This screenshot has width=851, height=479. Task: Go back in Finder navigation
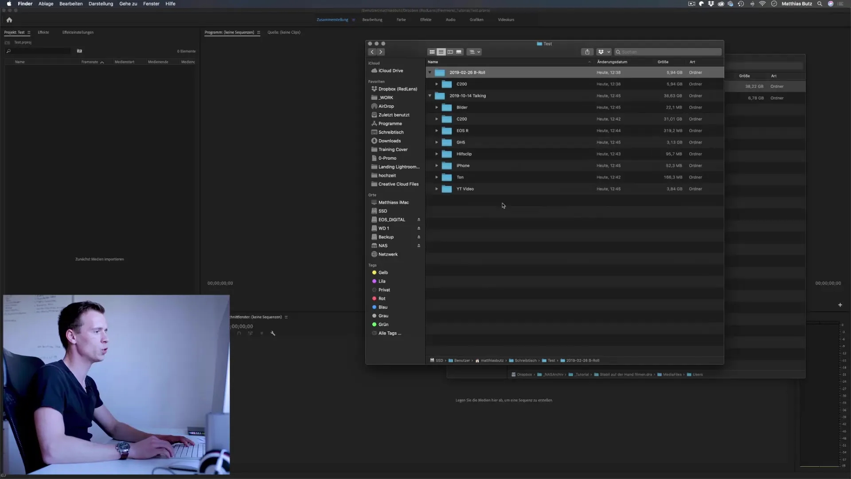372,52
